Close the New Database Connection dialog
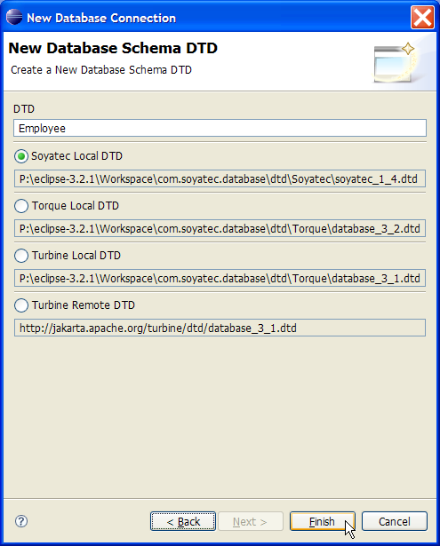 pos(422,18)
